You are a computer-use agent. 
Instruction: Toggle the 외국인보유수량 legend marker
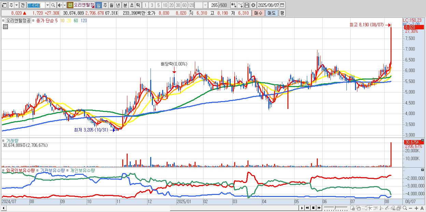coord(3,170)
